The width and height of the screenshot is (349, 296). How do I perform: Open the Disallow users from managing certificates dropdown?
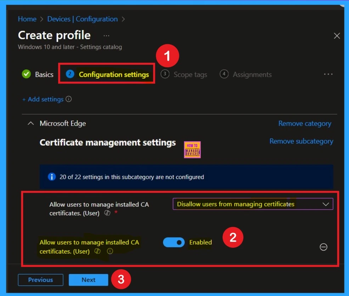click(253, 204)
